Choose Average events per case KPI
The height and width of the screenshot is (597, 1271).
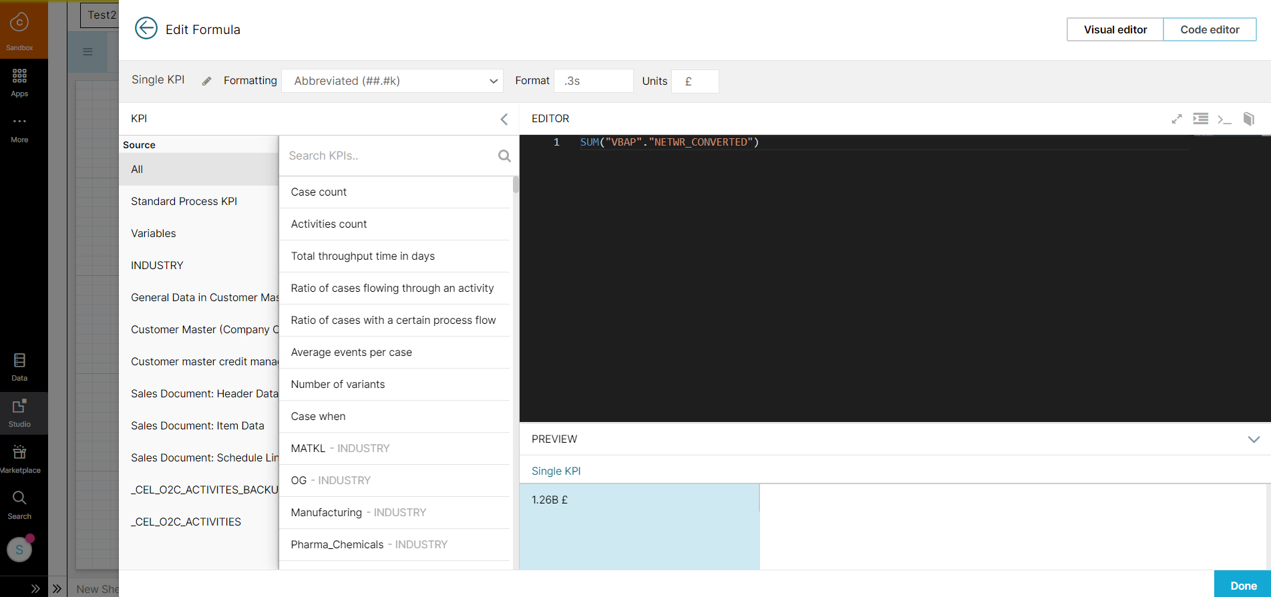[395, 352]
